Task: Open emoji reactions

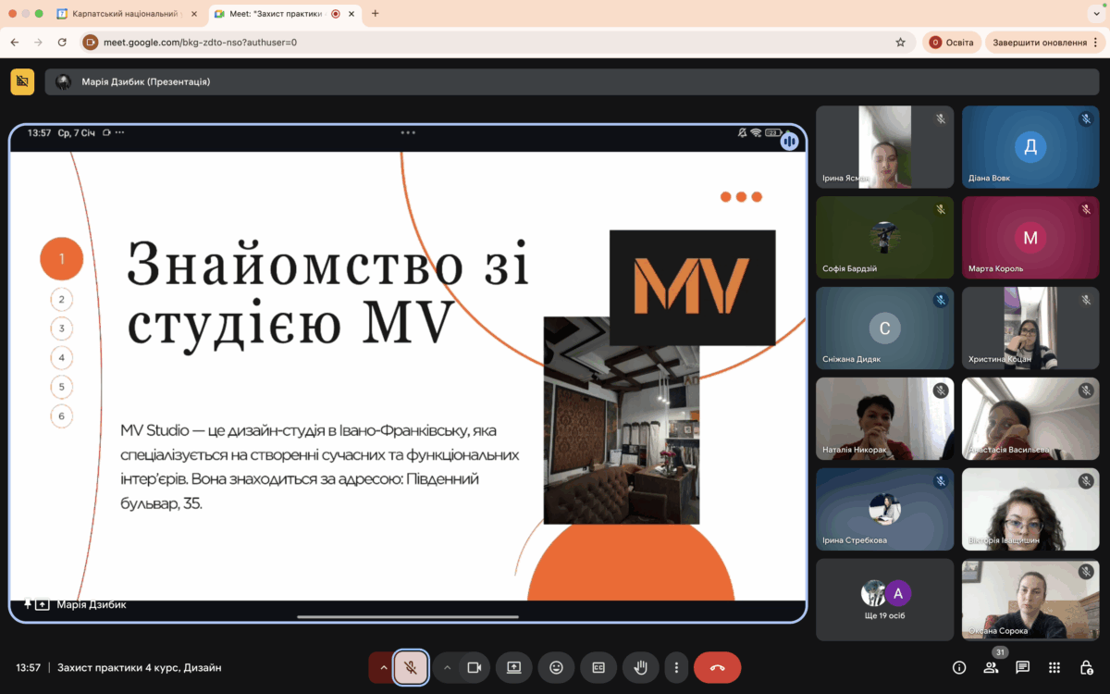Action: click(x=556, y=667)
